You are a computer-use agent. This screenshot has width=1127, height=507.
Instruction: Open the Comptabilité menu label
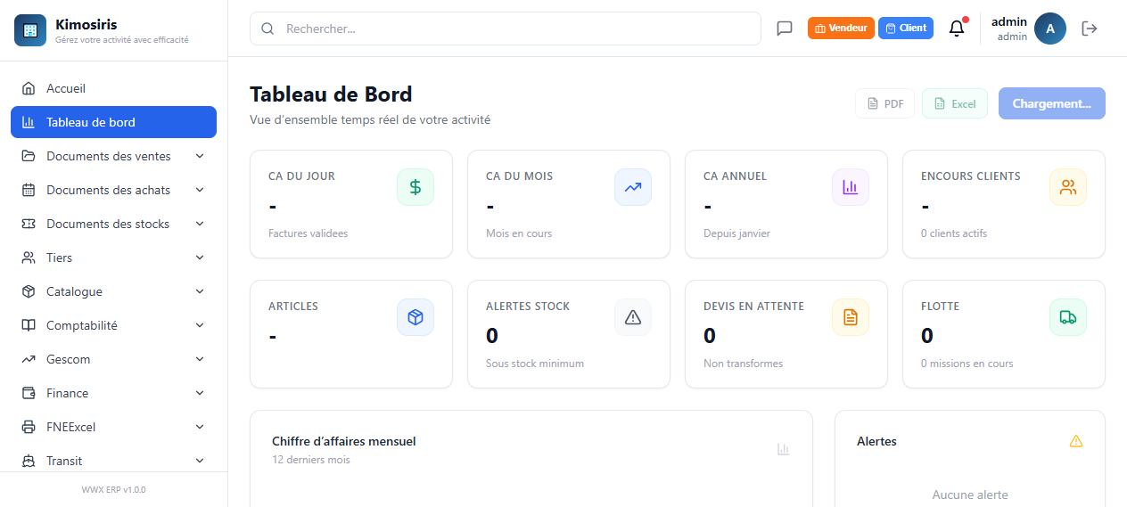(x=82, y=325)
